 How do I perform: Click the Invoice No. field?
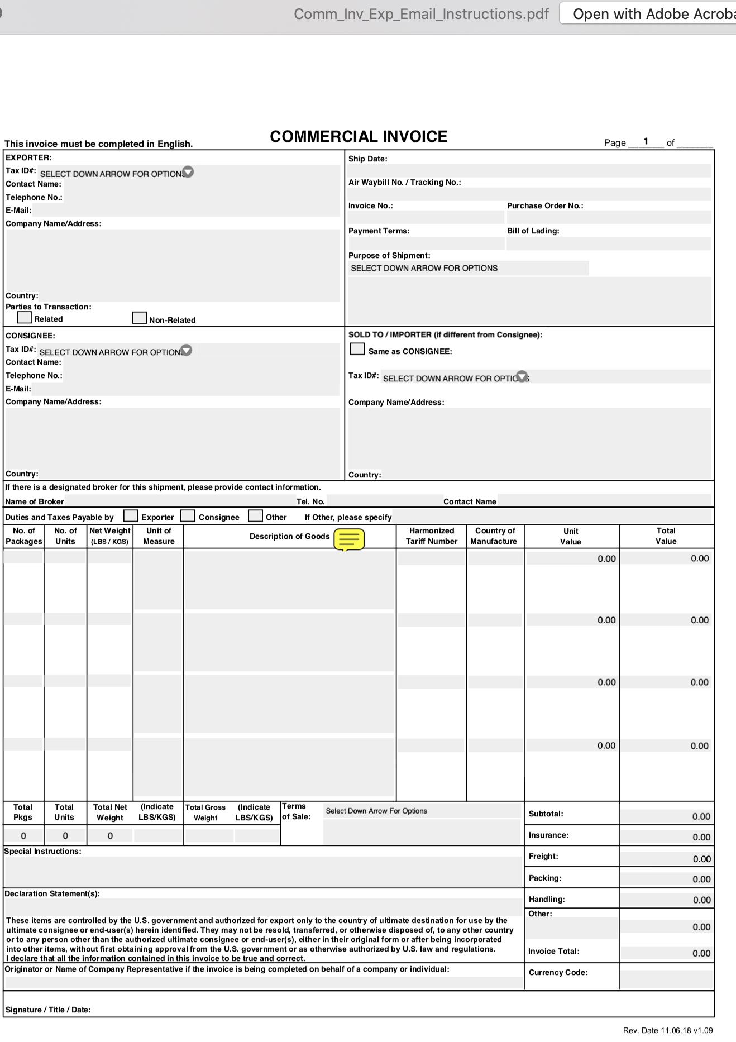[x=426, y=217]
